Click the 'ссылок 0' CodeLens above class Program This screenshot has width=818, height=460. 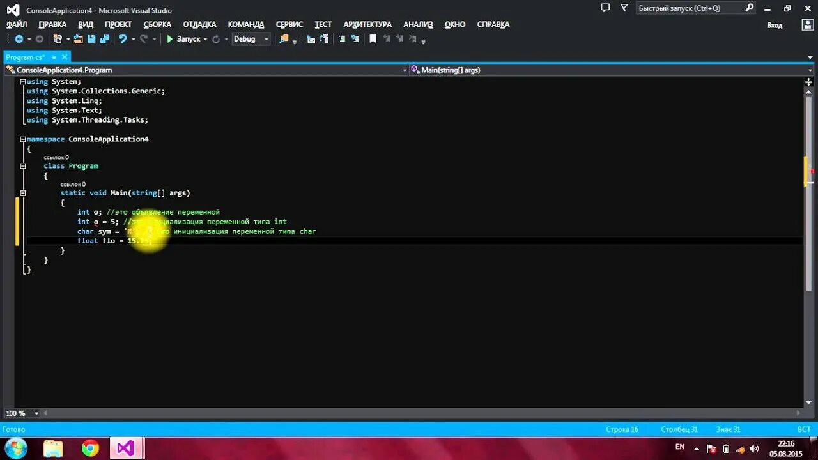pyautogui.click(x=56, y=157)
